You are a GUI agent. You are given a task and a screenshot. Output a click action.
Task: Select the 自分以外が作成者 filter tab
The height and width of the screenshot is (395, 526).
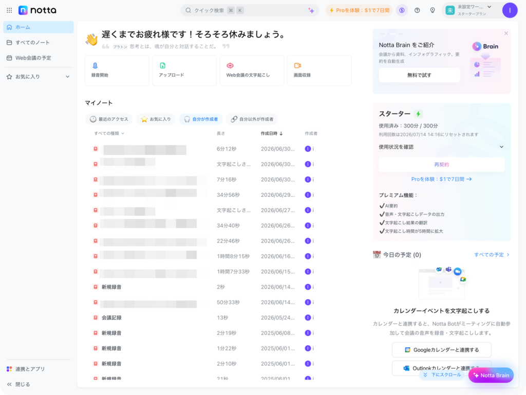tap(252, 119)
